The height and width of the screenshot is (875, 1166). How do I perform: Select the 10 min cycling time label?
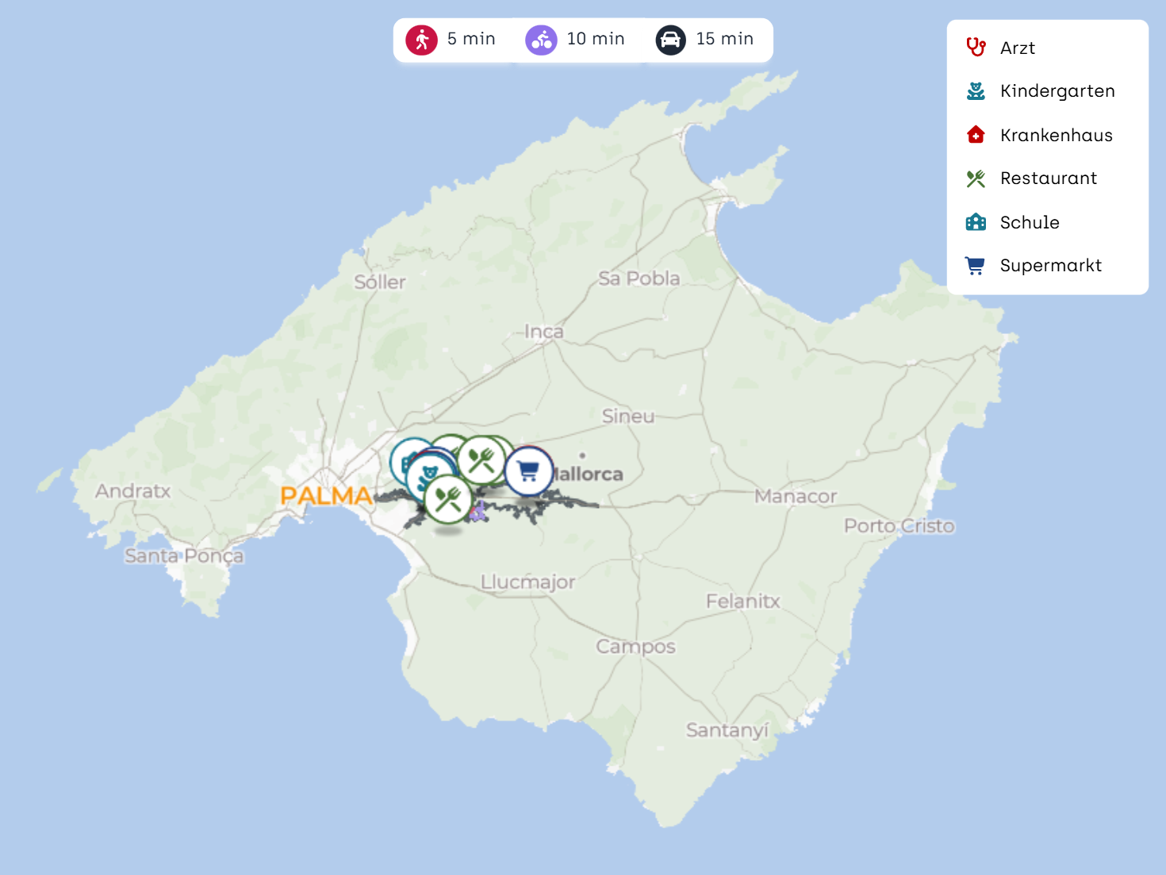click(x=596, y=39)
